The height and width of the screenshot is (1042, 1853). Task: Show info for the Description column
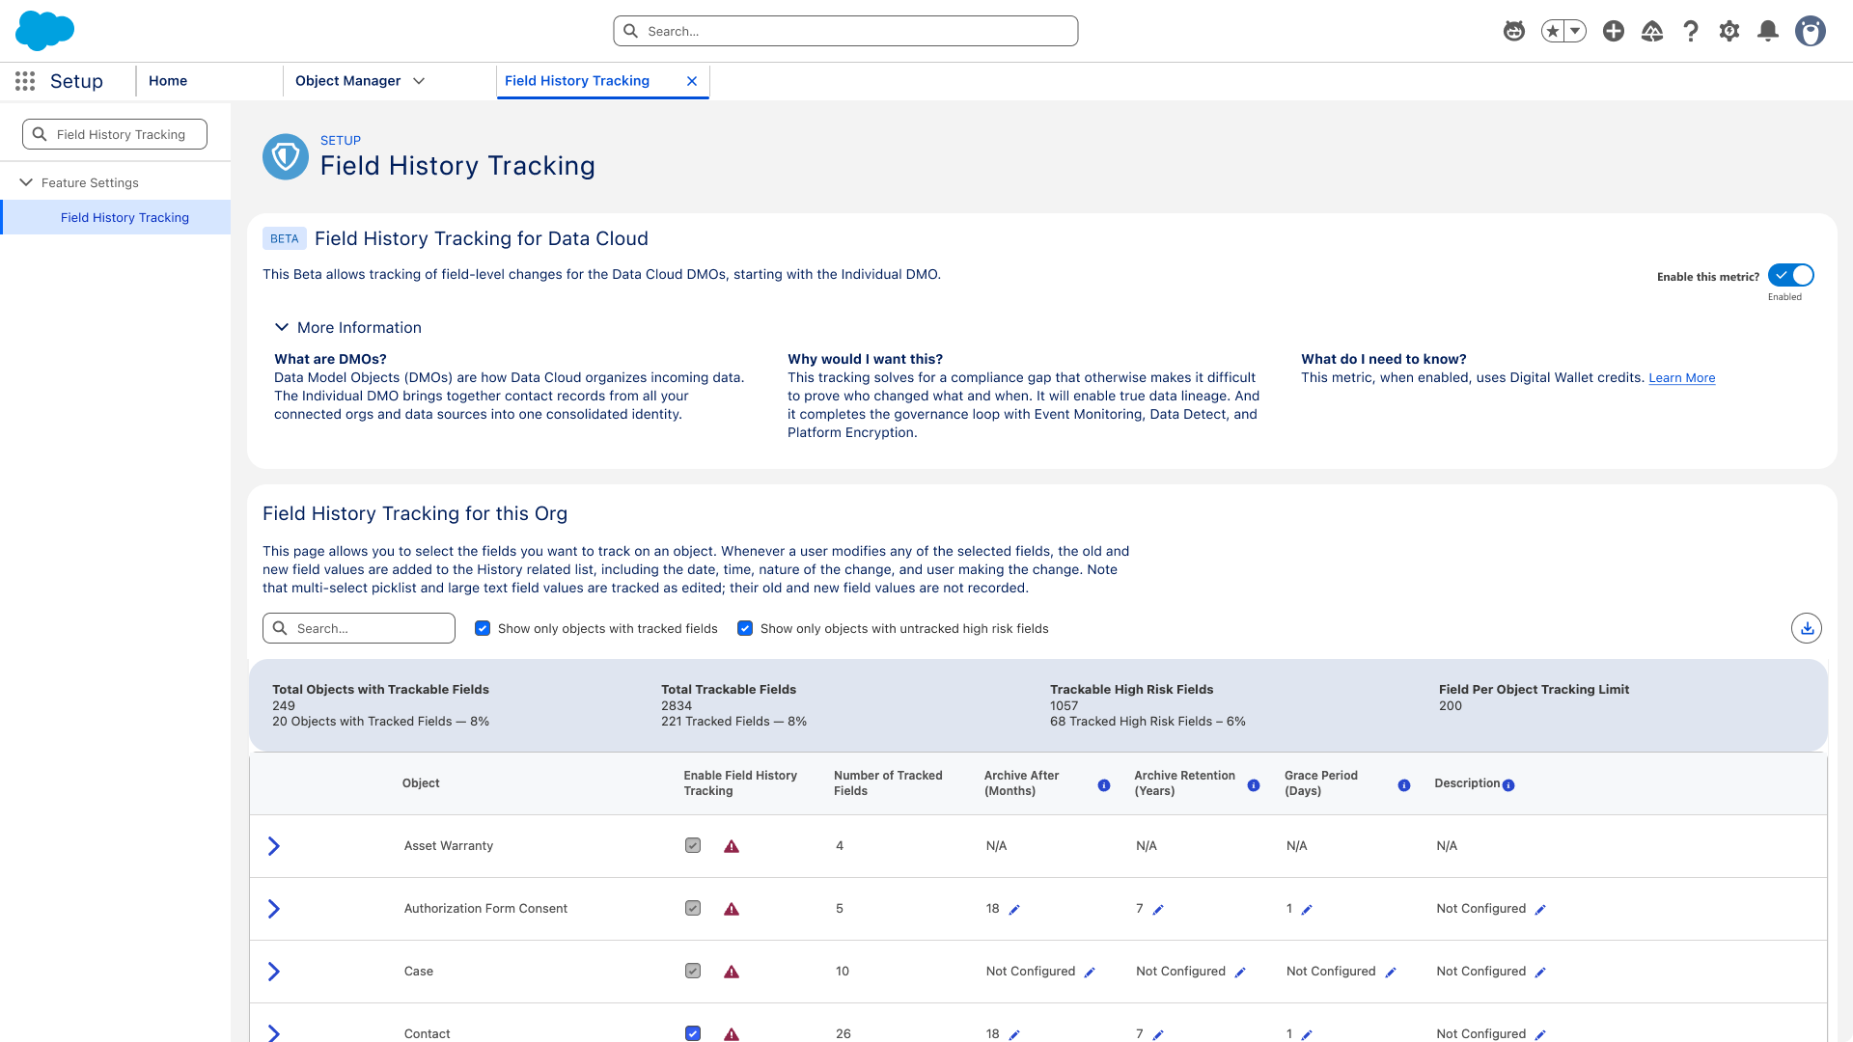coord(1508,785)
